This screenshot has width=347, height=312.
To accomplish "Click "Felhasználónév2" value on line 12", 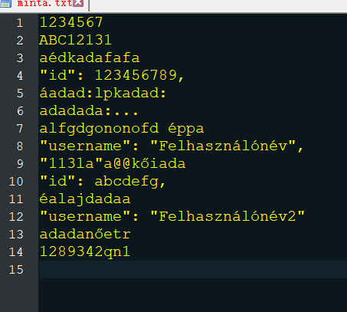I will (x=228, y=216).
